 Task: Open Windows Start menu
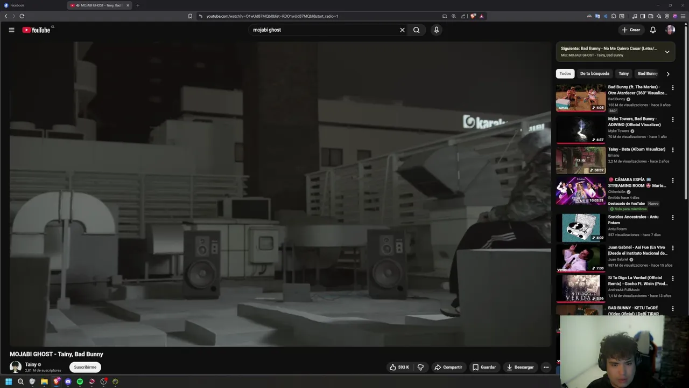click(9, 382)
